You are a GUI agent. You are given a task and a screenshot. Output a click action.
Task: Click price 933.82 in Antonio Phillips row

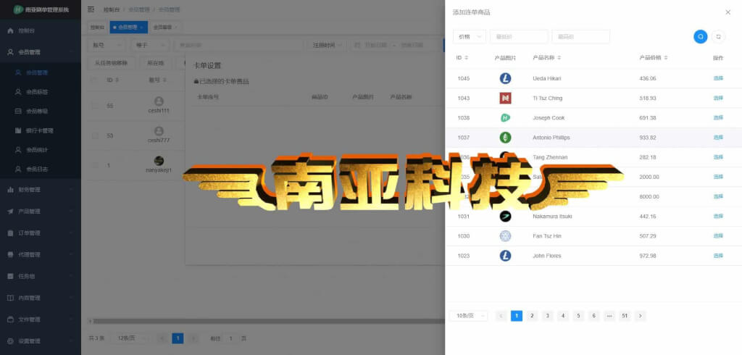pyautogui.click(x=647, y=138)
